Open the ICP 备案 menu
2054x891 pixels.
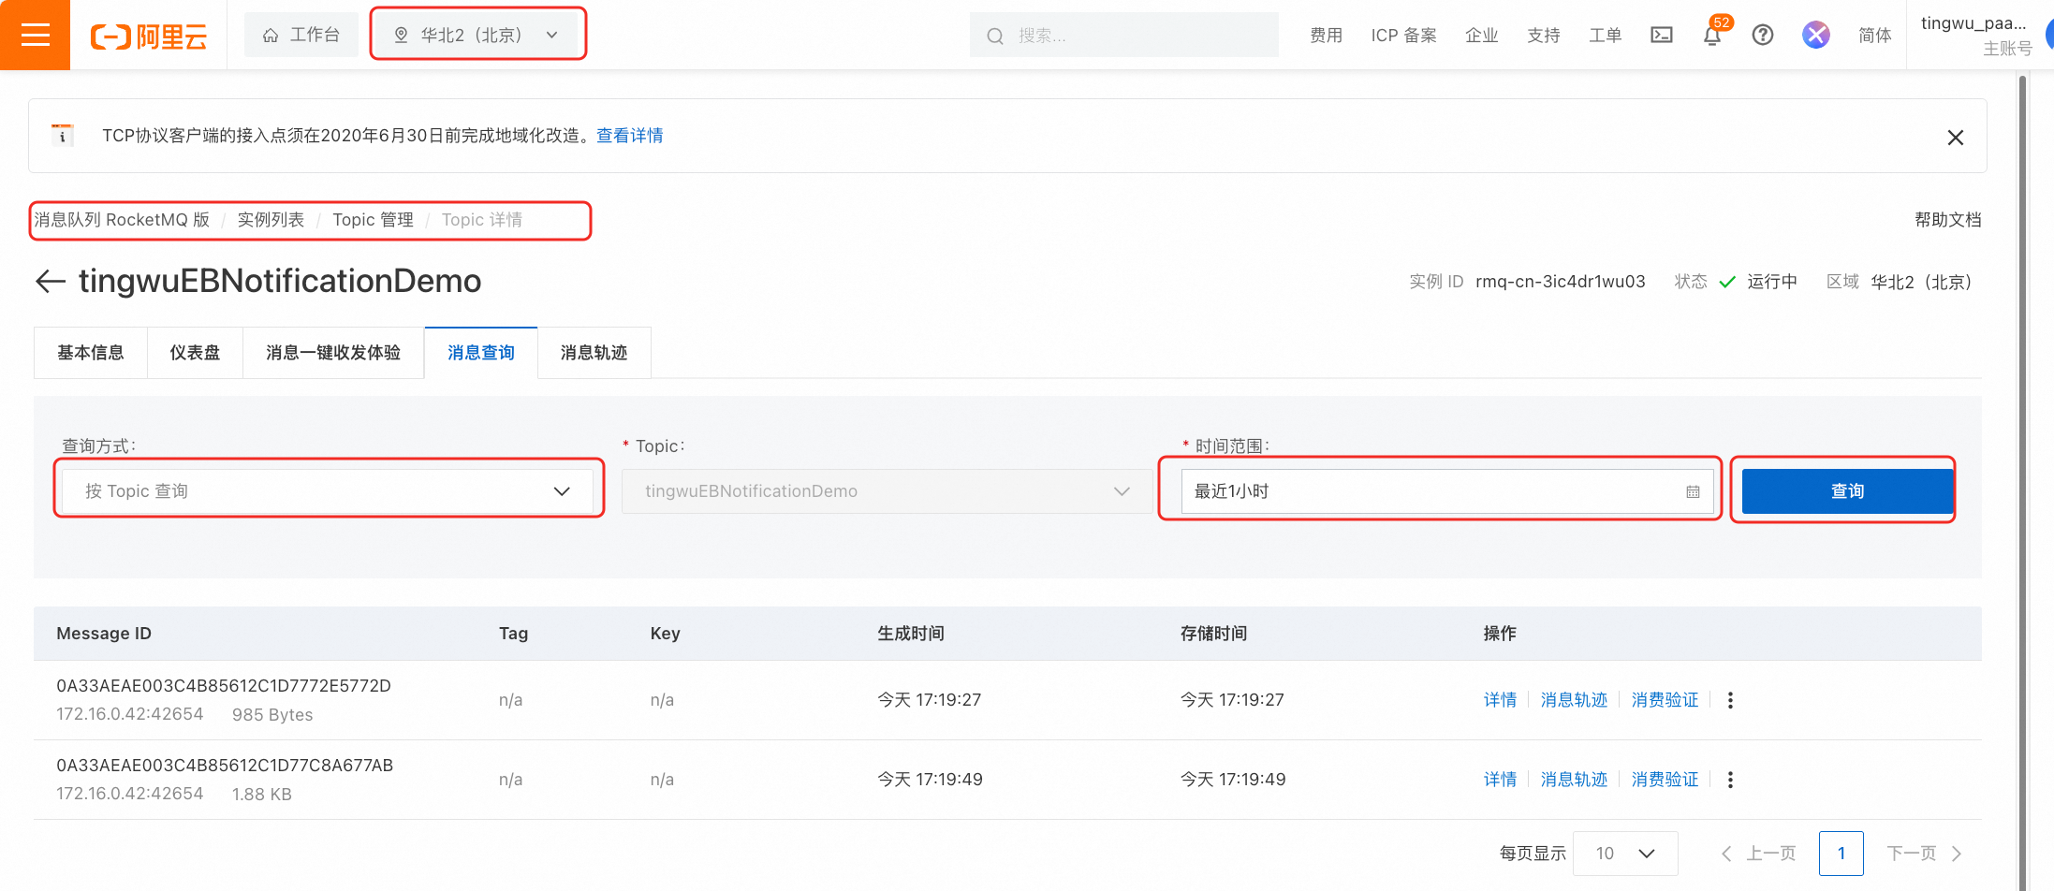click(x=1403, y=36)
